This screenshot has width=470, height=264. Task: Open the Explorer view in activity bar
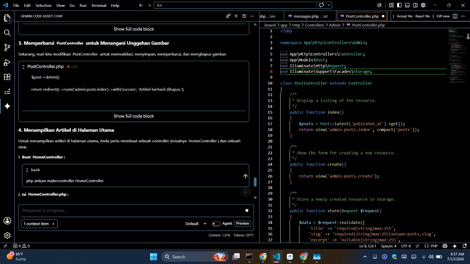click(7, 18)
